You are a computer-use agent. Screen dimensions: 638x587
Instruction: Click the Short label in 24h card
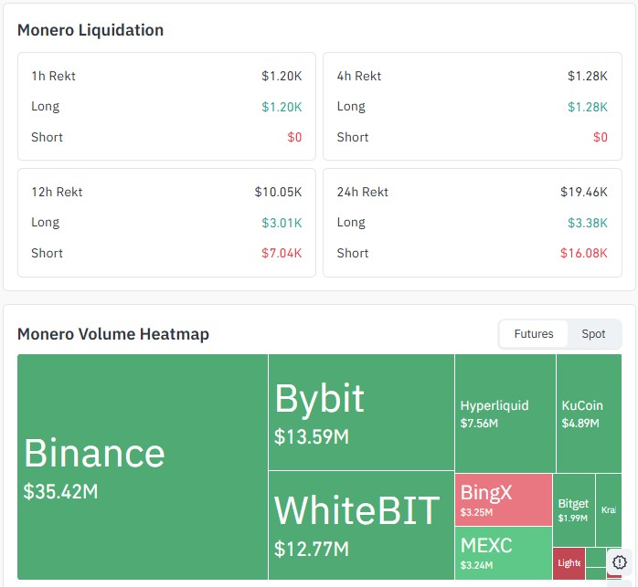click(x=353, y=253)
